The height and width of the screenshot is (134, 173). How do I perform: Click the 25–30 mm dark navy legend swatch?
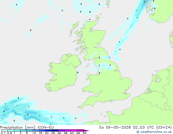[x=55, y=130]
